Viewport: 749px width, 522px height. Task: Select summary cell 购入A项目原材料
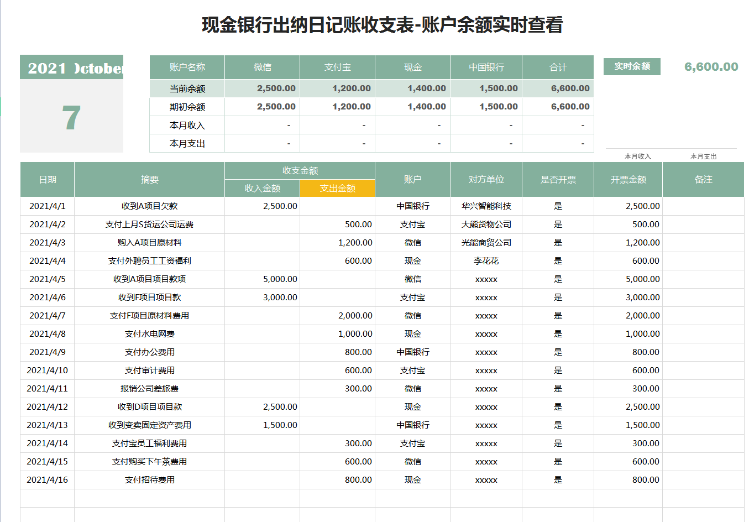tap(149, 243)
